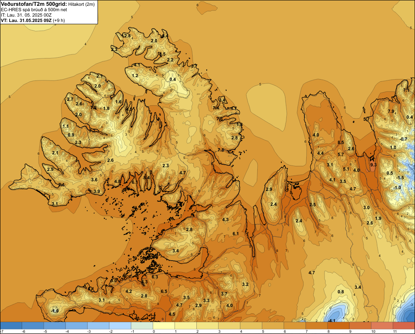415x334 pixels.
Task: Click the legend swatch between 8 and 9
Action: click(339, 326)
